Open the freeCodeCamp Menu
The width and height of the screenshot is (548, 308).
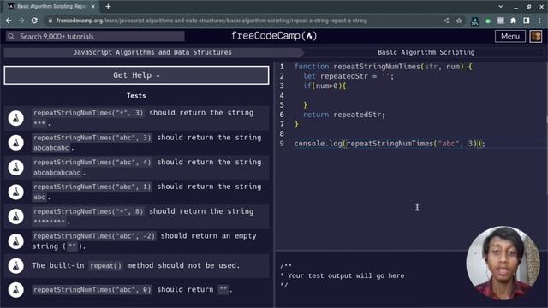510,36
